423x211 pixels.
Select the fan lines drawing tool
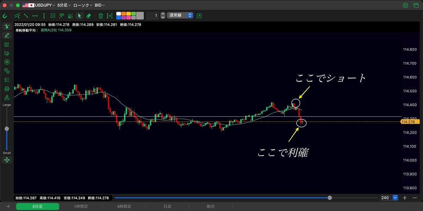click(70, 16)
